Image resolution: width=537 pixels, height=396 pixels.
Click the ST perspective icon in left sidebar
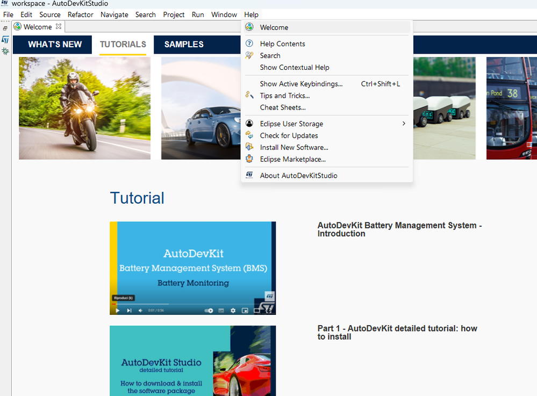(x=5, y=40)
